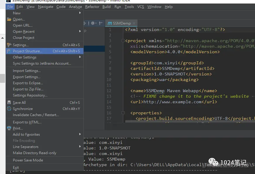Click the Save All disk icon
Viewport: 255px width, 174px height.
coord(9,102)
